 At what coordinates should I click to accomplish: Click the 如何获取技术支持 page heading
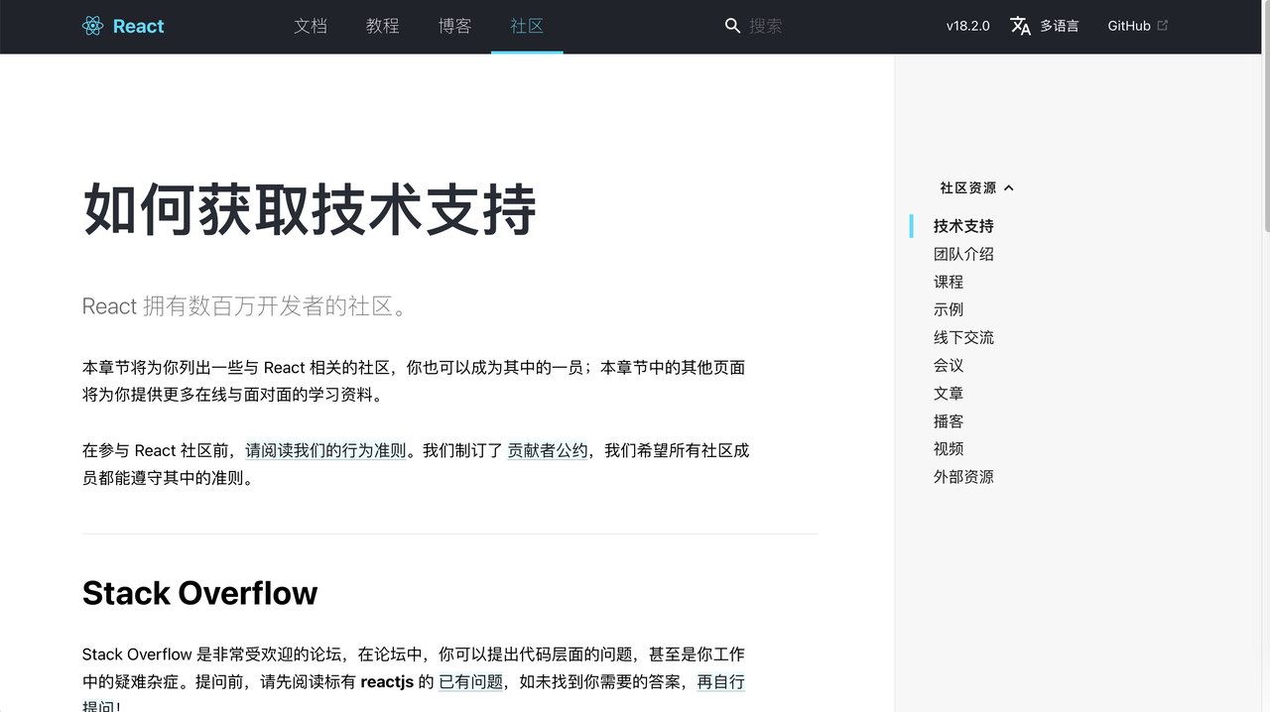pyautogui.click(x=310, y=209)
